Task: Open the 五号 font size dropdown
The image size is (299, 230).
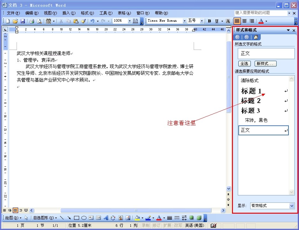Action: pyautogui.click(x=202, y=21)
